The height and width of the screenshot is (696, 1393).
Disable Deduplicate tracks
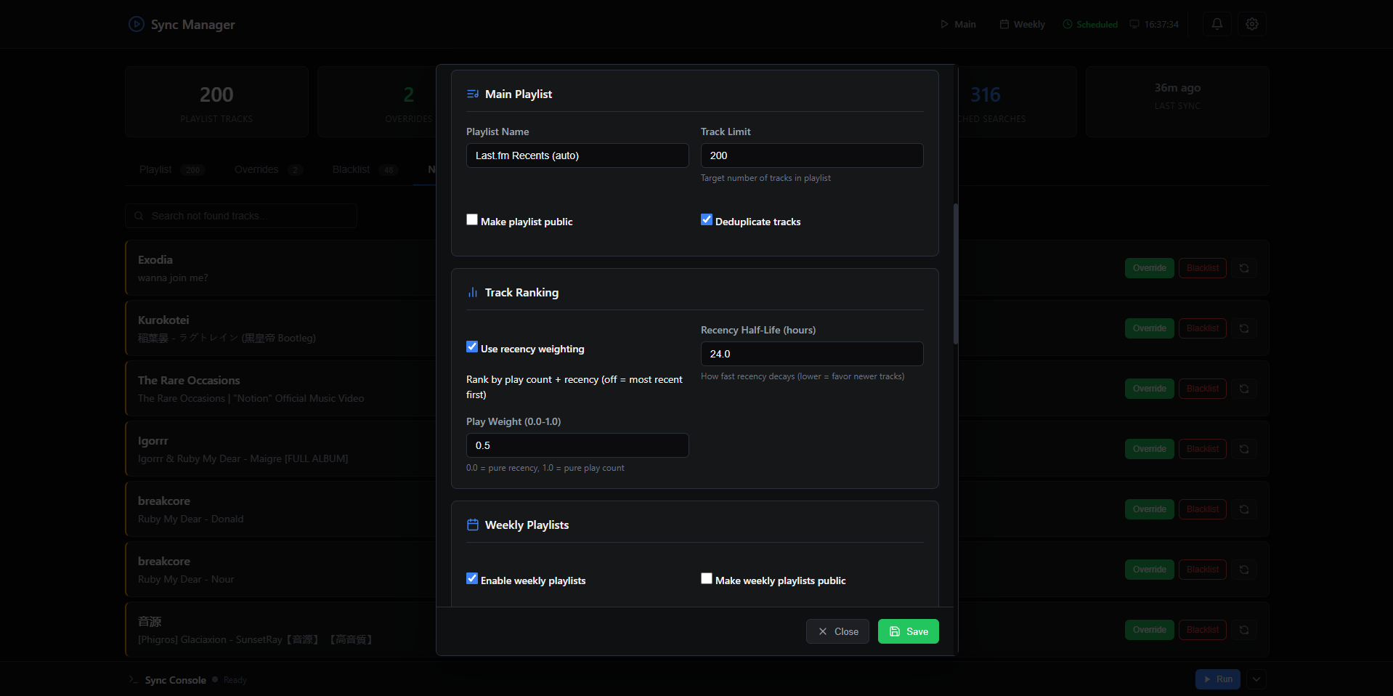[706, 219]
